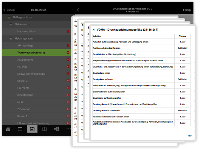Click row 'Druckbehälter auf Dichtheit prüfen'
Screen dimensions: 200x151
coord(142,54)
